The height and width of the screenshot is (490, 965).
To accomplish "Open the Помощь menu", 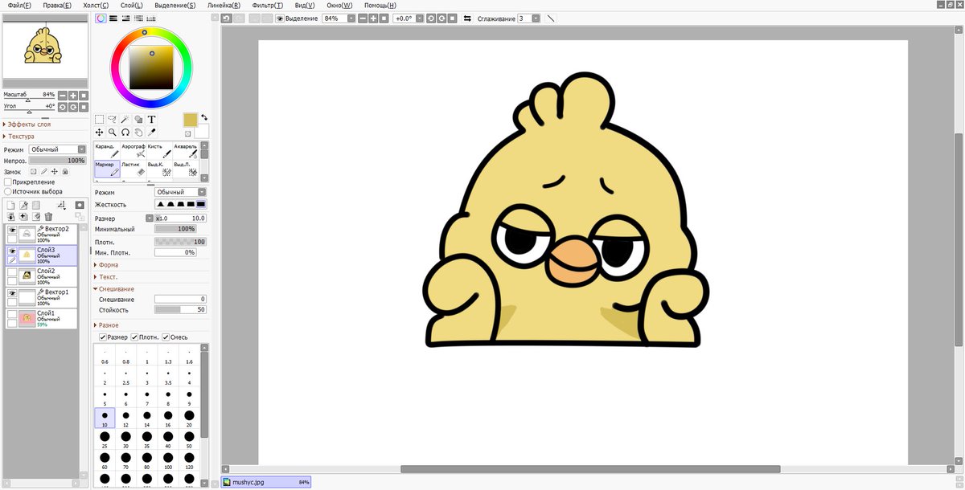I will [380, 5].
